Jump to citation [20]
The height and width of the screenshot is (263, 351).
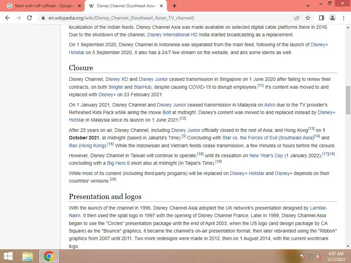(x=113, y=179)
